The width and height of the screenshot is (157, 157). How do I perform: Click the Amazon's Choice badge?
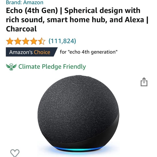tap(32, 52)
